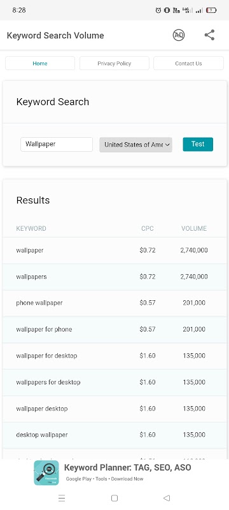Select the 'phone wallpaper' result row
229x510 pixels.
pos(115,303)
